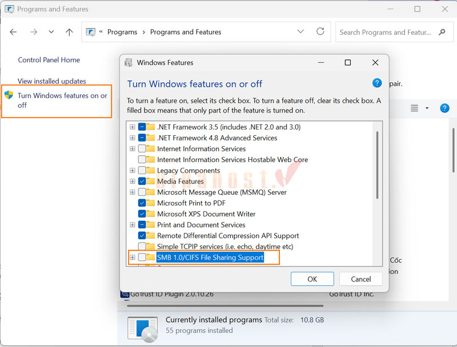
Task: Refresh the Programs and Features view
Action: [x=320, y=31]
